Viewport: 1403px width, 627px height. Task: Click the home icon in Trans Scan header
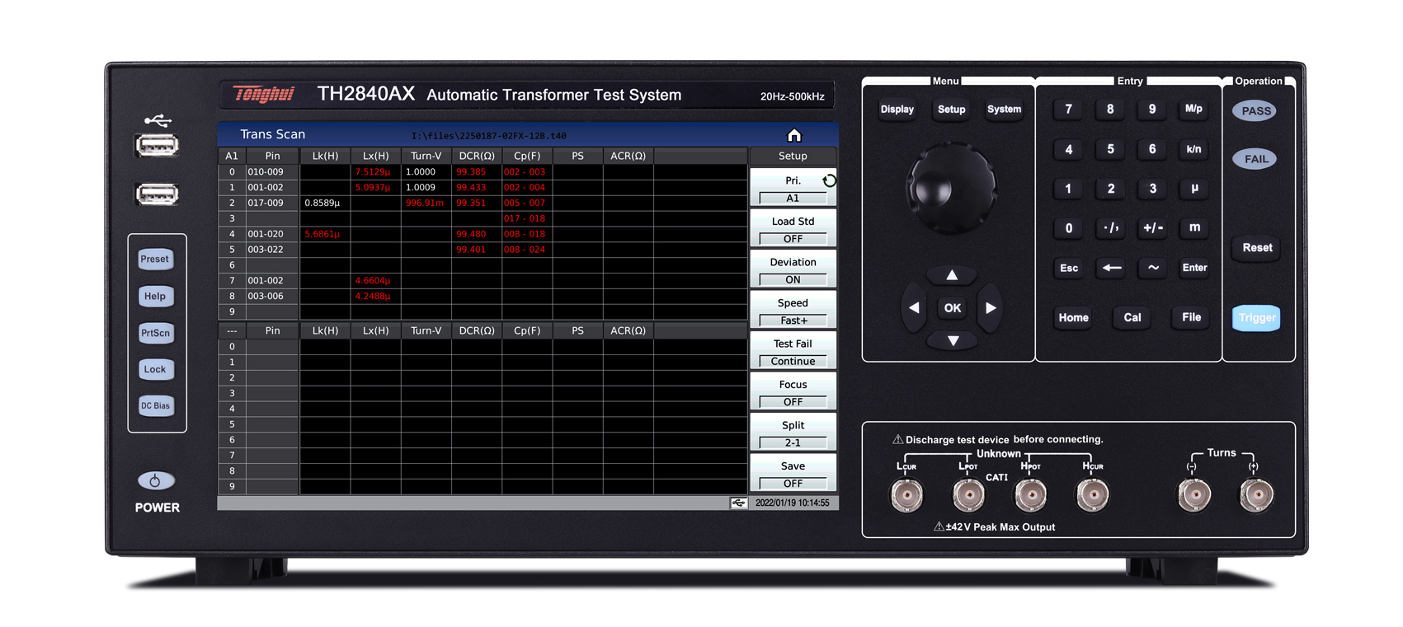pos(793,135)
